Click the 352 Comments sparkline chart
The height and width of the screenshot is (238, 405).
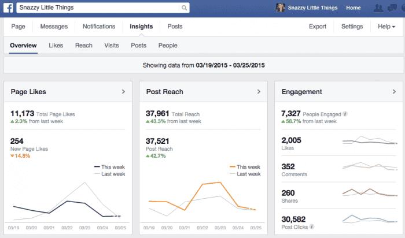[x=370, y=166]
